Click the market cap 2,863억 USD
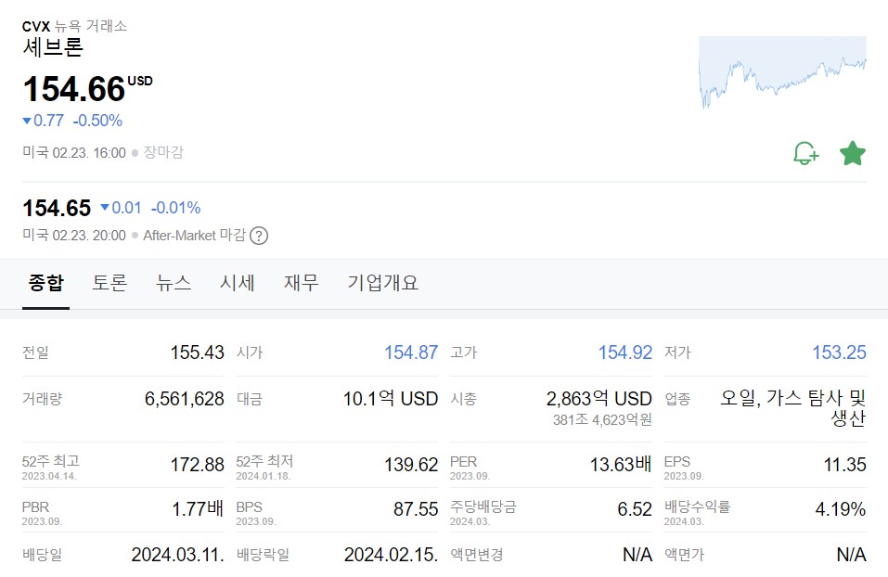This screenshot has width=888, height=577. (x=599, y=399)
